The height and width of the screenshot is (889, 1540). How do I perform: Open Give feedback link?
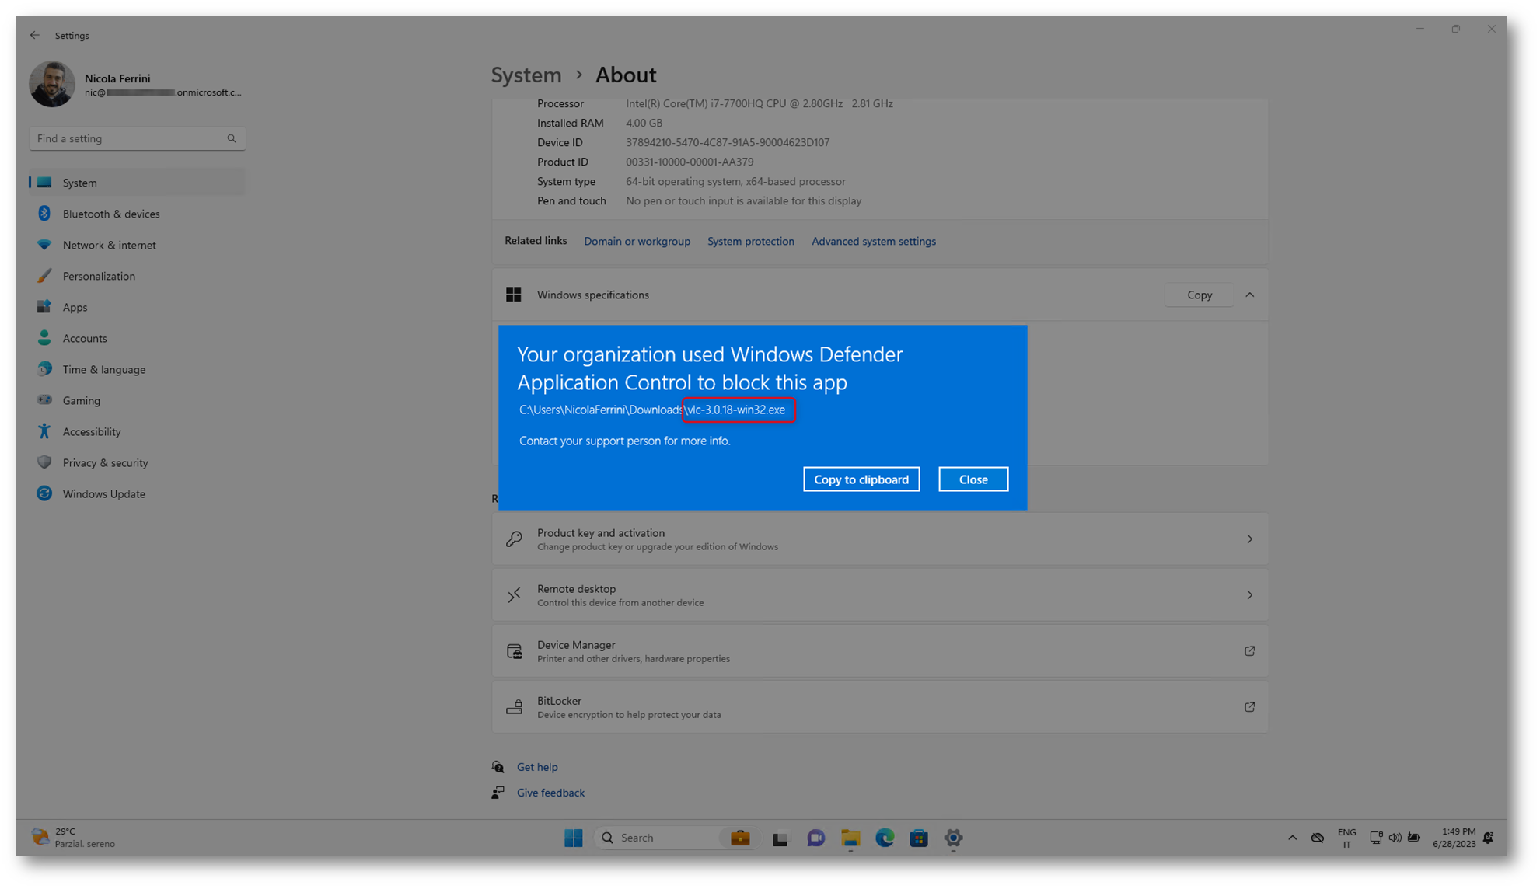pyautogui.click(x=550, y=793)
